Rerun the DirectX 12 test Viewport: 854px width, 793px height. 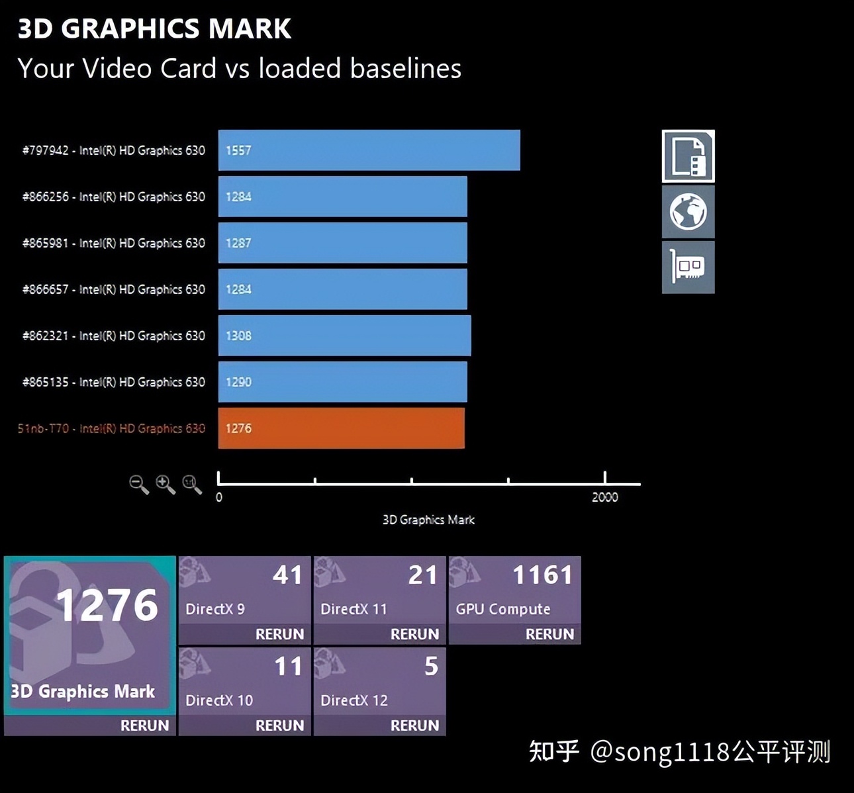click(x=414, y=725)
